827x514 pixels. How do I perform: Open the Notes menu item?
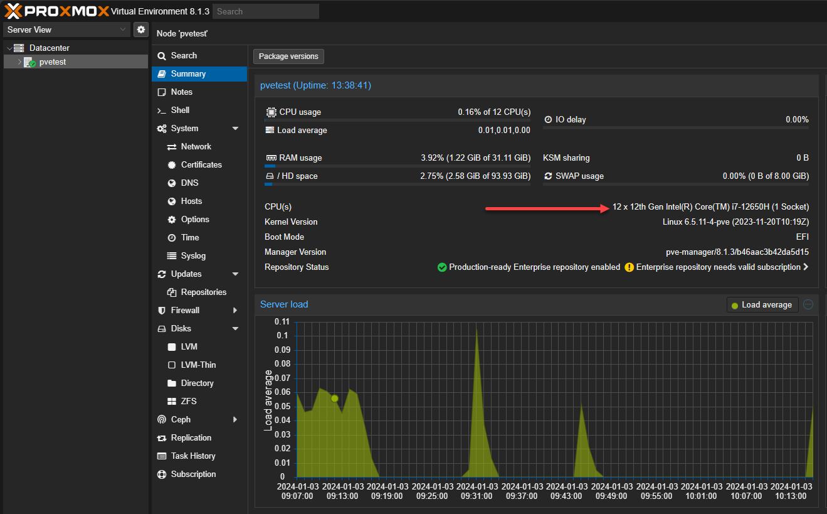(181, 92)
